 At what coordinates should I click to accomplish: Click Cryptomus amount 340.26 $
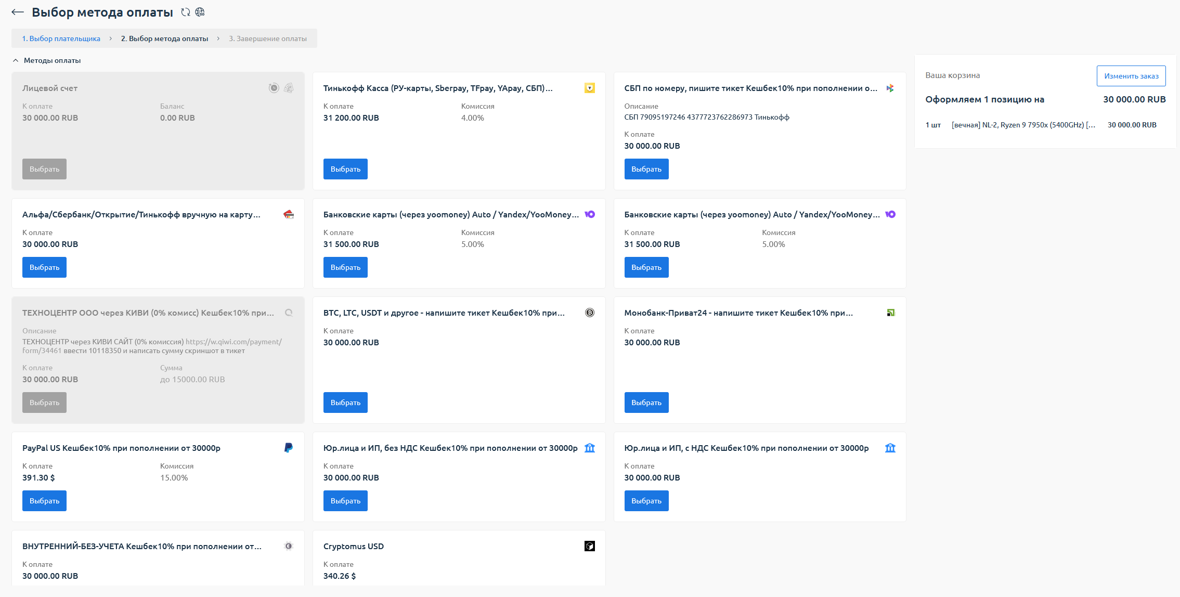pos(340,576)
